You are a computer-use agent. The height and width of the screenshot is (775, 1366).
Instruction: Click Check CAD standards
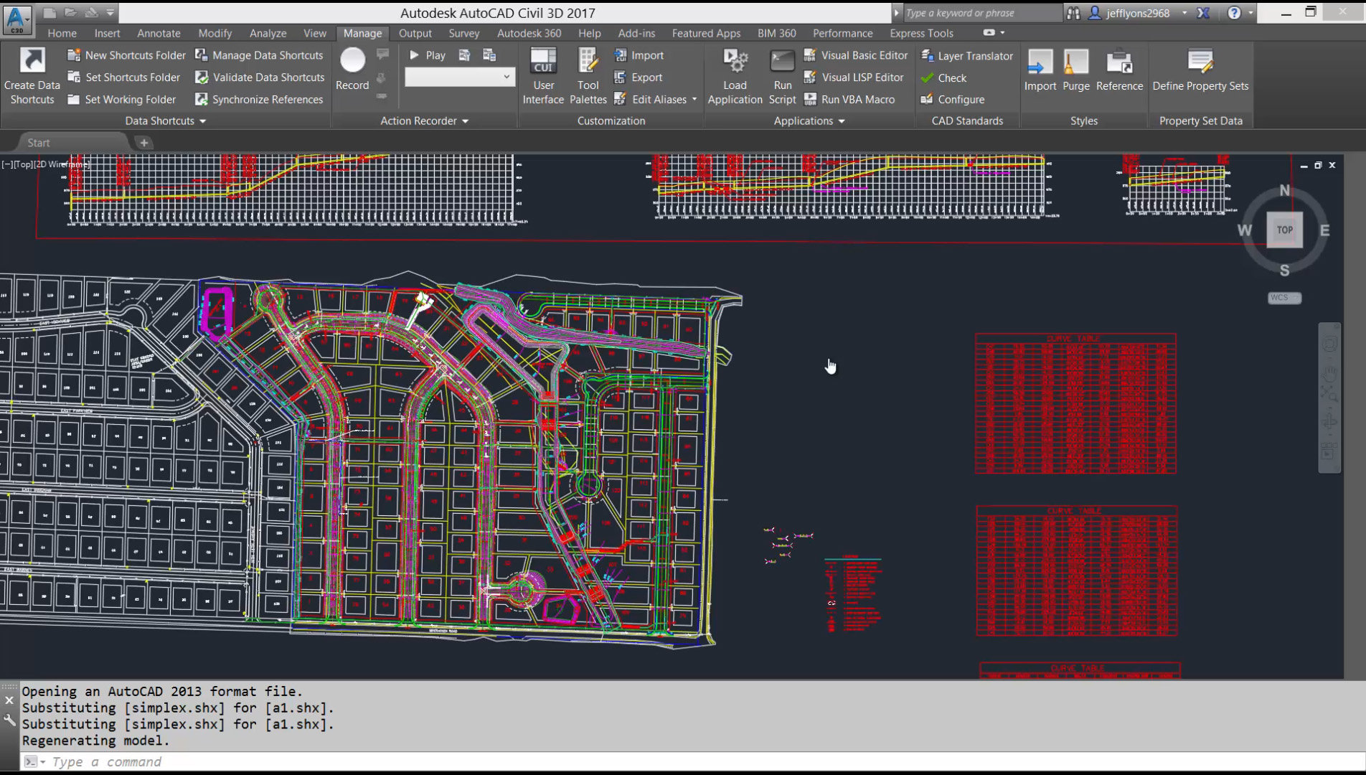943,78
